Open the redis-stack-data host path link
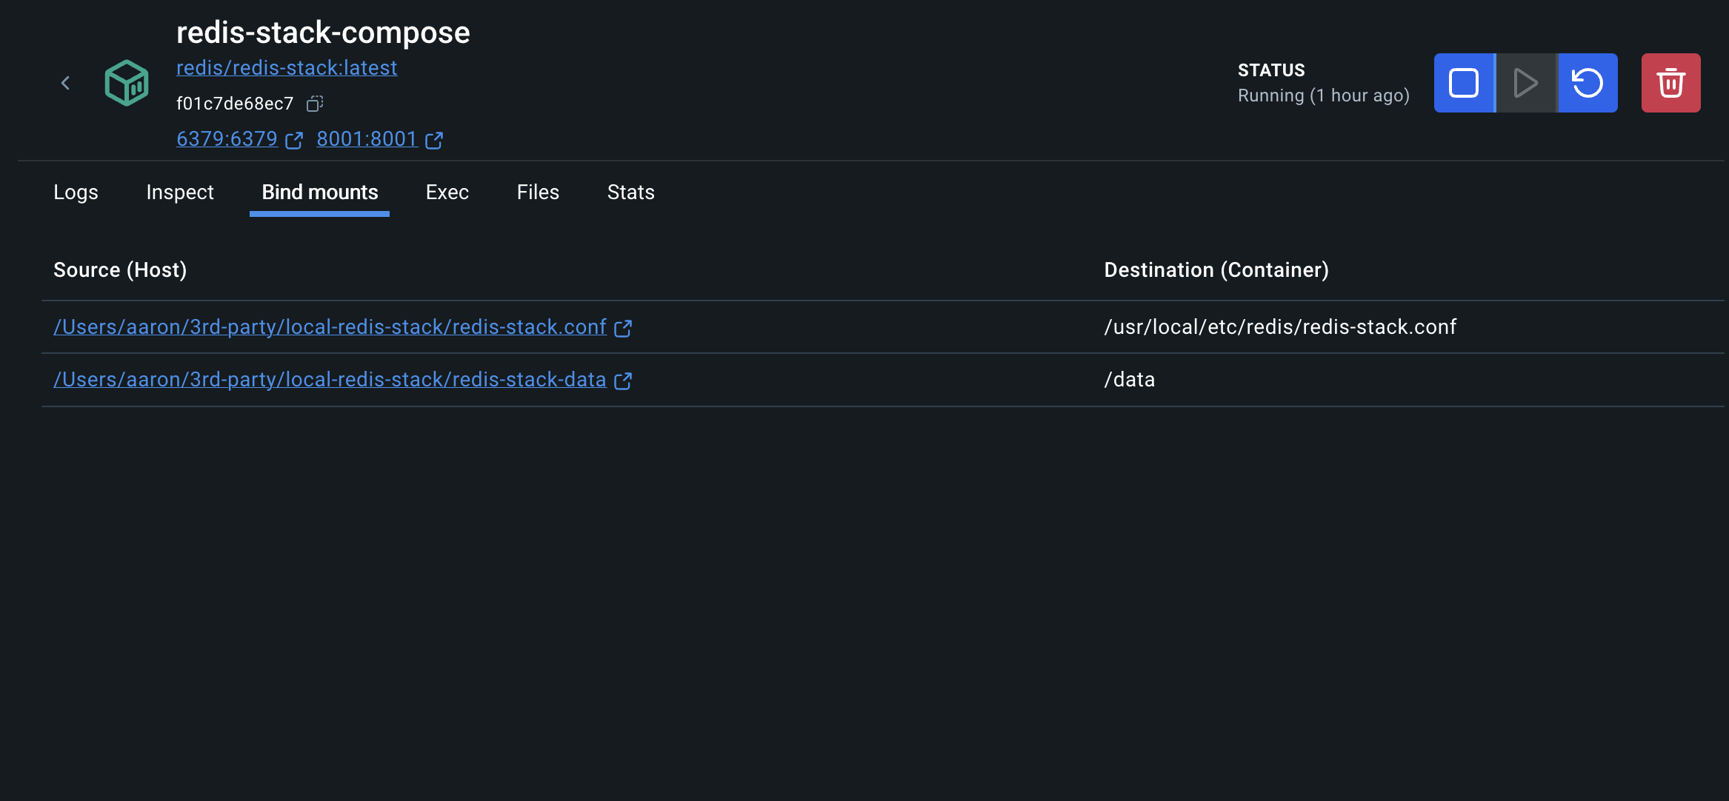 click(330, 379)
